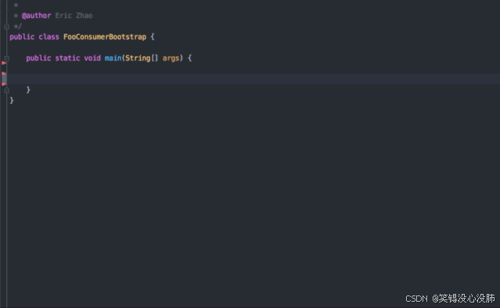
Task: Click the red deleted-lines marker directly under the main method line
Action: click(x=4, y=63)
